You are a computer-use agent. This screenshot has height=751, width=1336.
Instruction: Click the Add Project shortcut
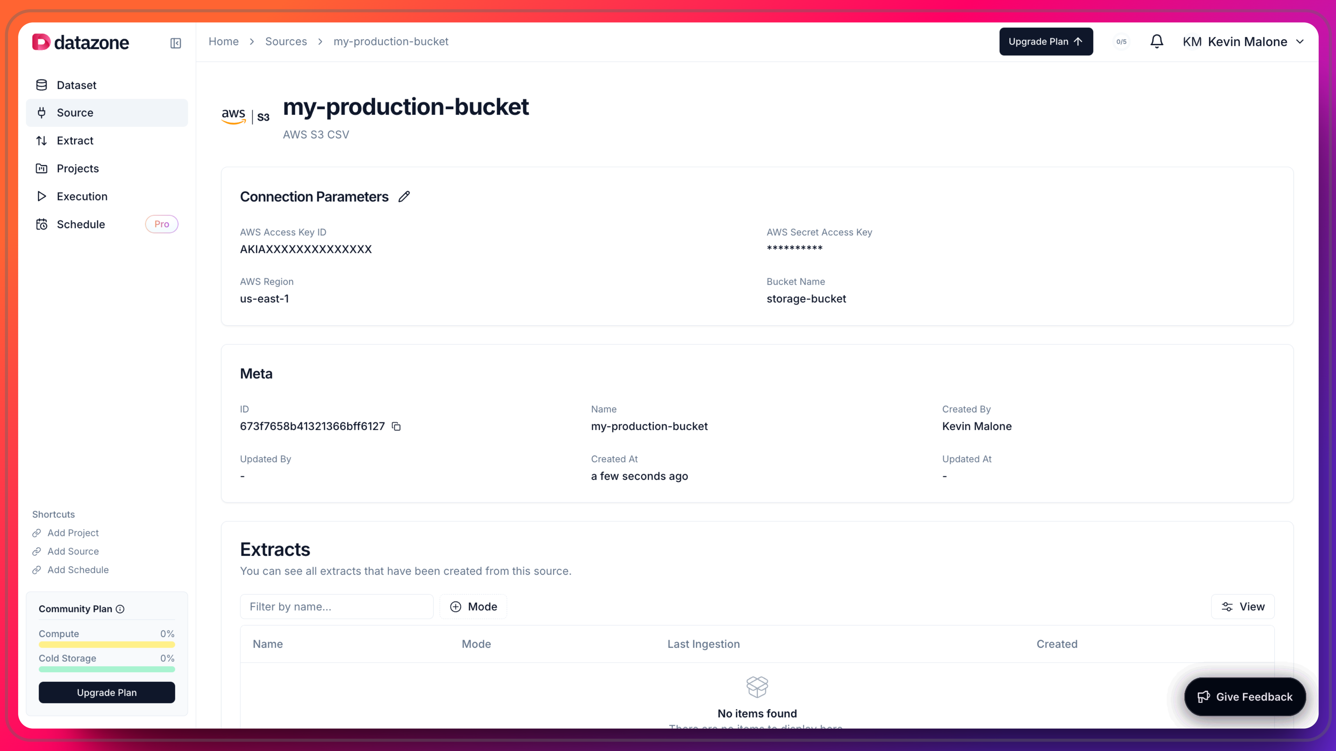pos(73,533)
